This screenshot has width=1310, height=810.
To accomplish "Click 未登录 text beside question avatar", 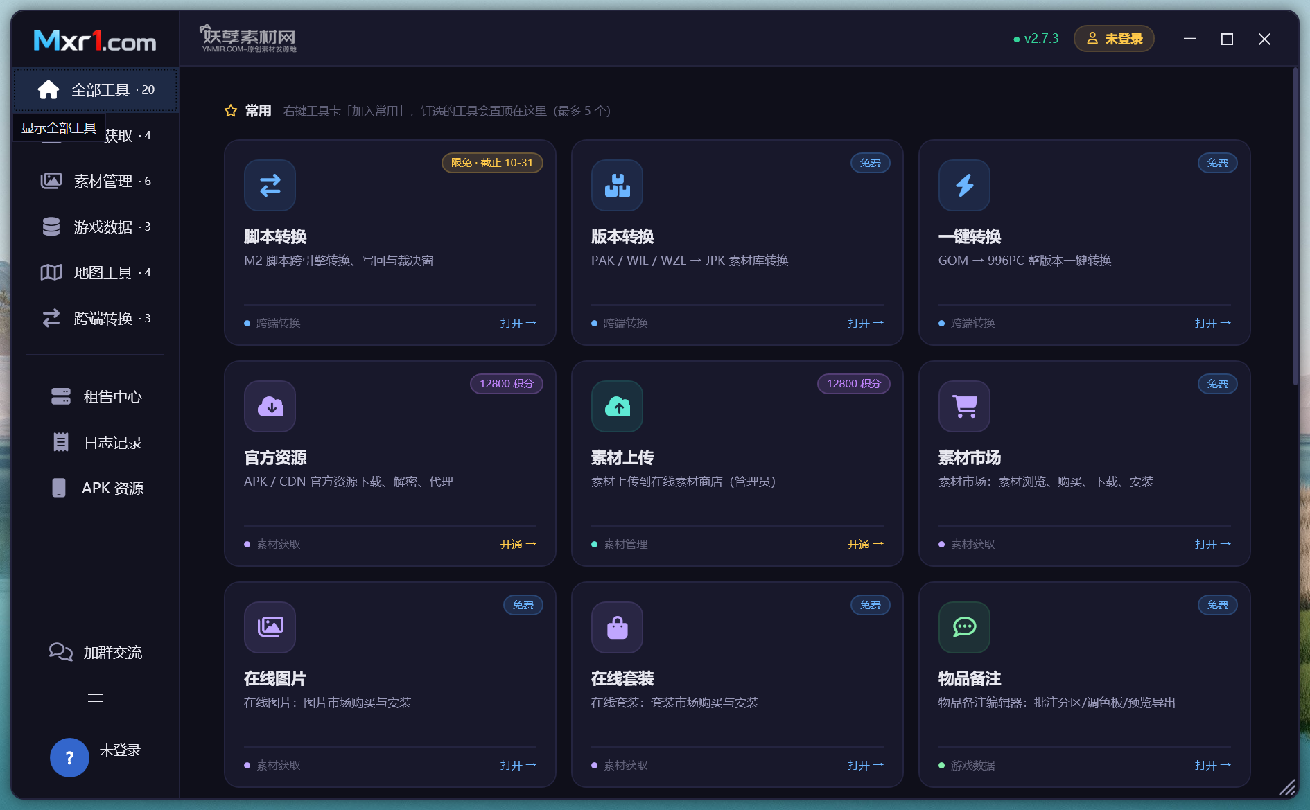I will tap(120, 750).
